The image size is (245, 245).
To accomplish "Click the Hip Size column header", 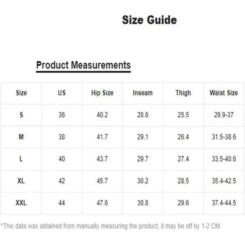I will (x=102, y=93).
